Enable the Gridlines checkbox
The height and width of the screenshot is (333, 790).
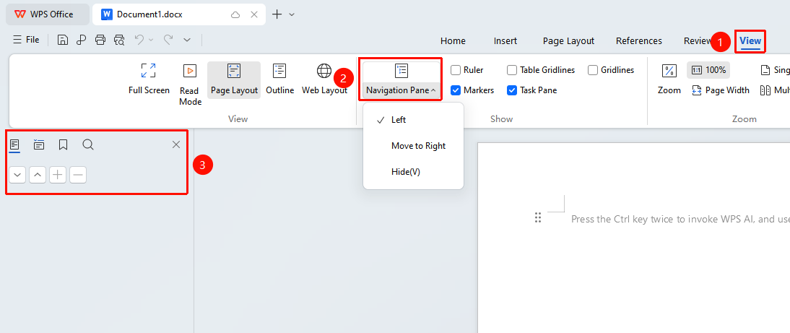point(592,70)
